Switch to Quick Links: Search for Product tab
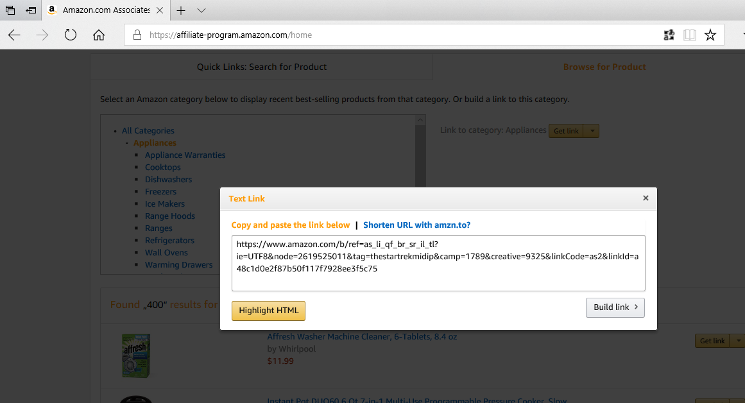 261,67
